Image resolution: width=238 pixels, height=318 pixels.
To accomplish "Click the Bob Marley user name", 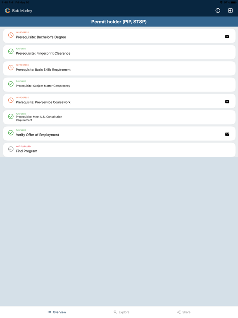I will point(22,11).
